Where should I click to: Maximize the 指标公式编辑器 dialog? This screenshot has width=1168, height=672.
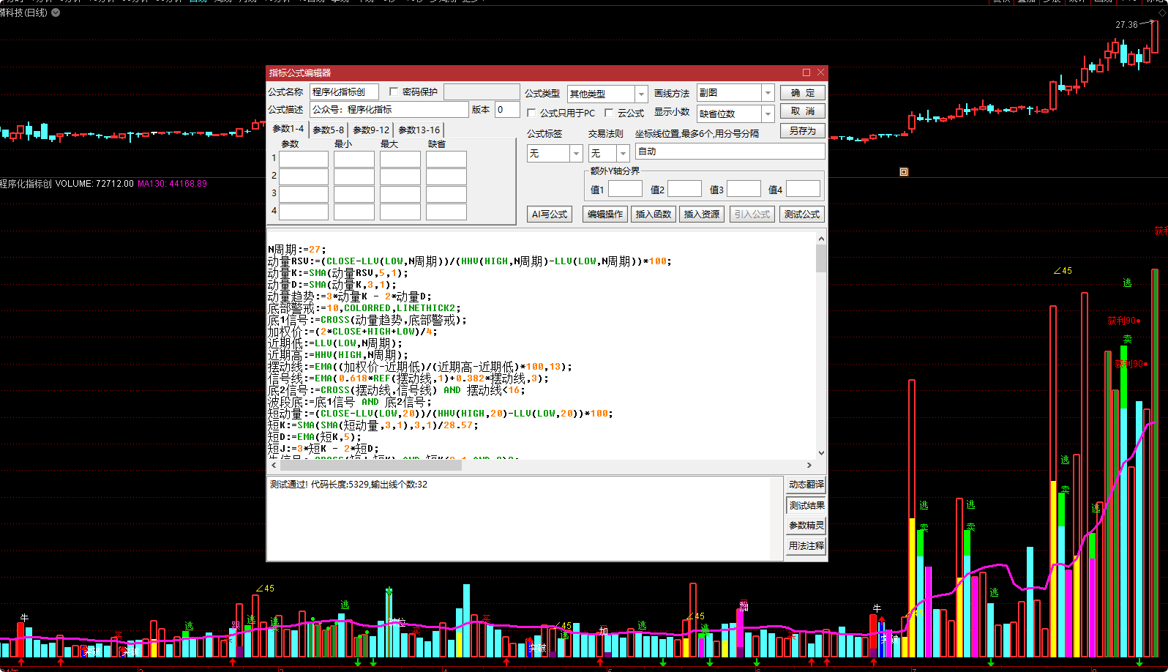click(806, 72)
